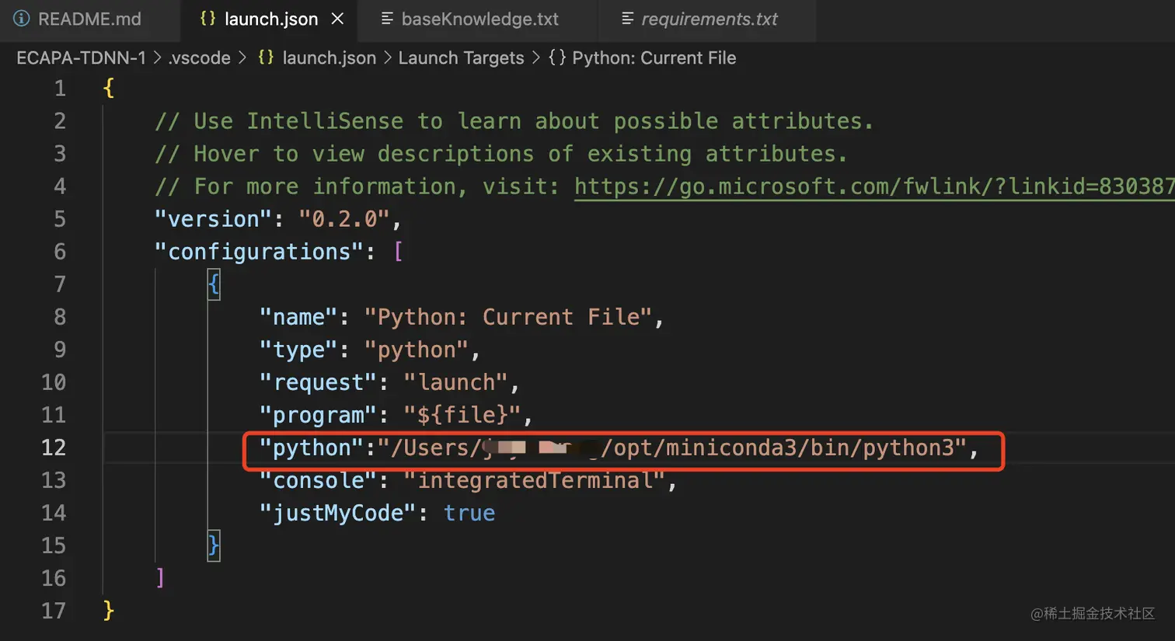
Task: Click braces icon before Python: Current File
Action: click(556, 57)
